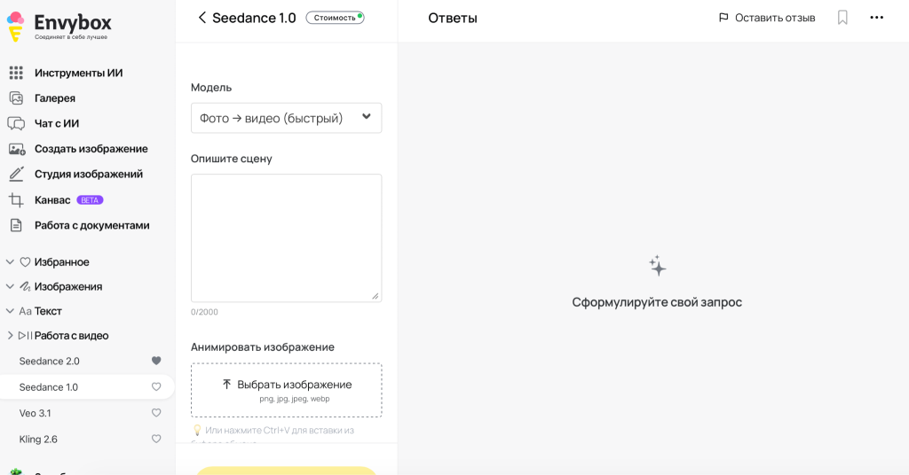
Task: Select Veo 3.1 in sidebar
Action: 35,413
